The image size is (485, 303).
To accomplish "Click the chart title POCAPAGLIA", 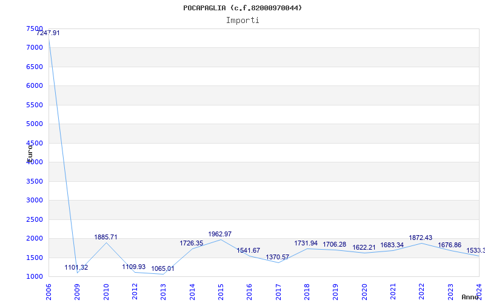I will point(242,8).
